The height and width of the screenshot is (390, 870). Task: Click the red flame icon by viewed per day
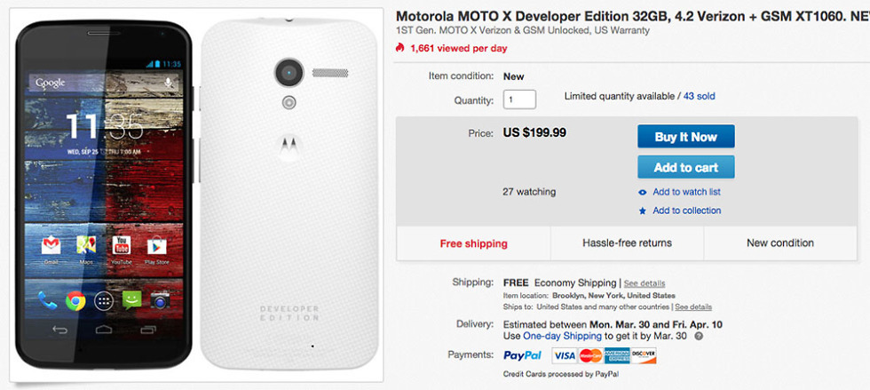(401, 48)
